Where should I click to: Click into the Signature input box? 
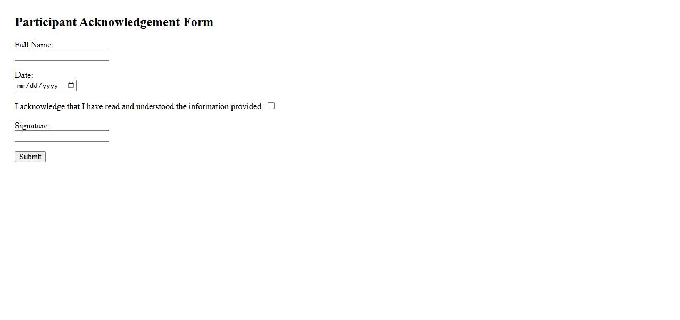[x=62, y=136]
